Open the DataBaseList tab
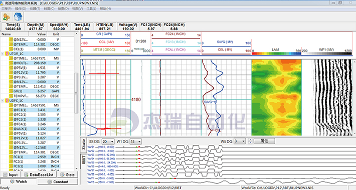The width and height of the screenshot is (356, 190). click(39, 174)
